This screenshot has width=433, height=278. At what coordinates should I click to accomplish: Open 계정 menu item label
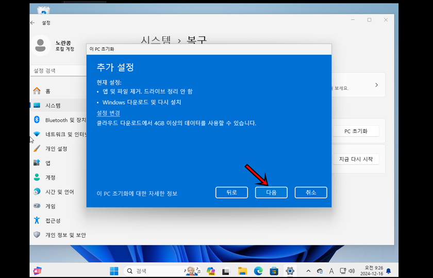coord(51,177)
